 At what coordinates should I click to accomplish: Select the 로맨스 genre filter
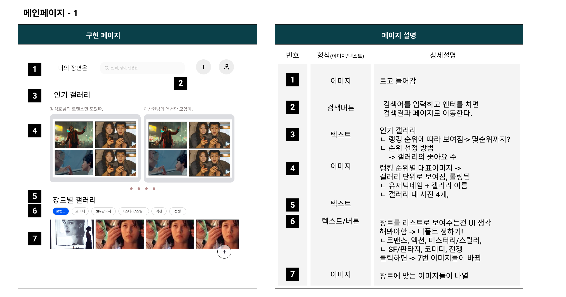[61, 211]
